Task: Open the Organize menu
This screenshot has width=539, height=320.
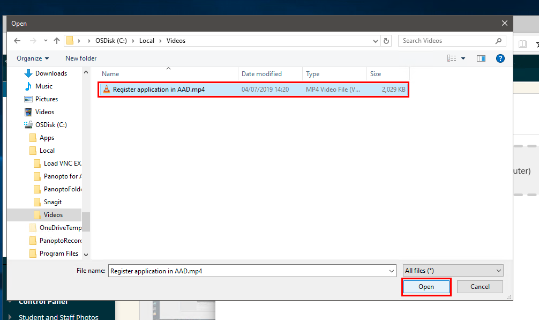Action: point(33,58)
